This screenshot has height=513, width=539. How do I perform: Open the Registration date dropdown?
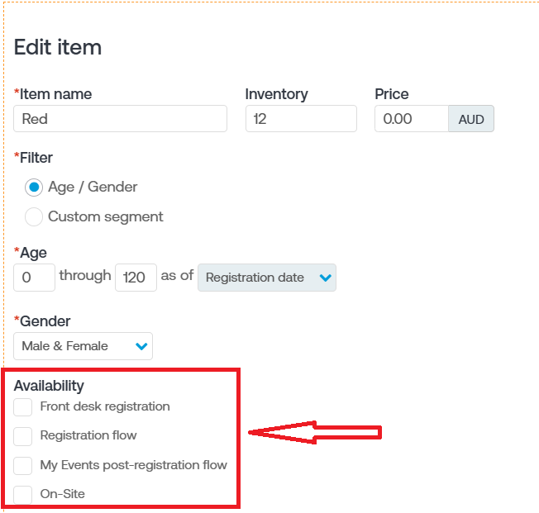click(x=267, y=278)
